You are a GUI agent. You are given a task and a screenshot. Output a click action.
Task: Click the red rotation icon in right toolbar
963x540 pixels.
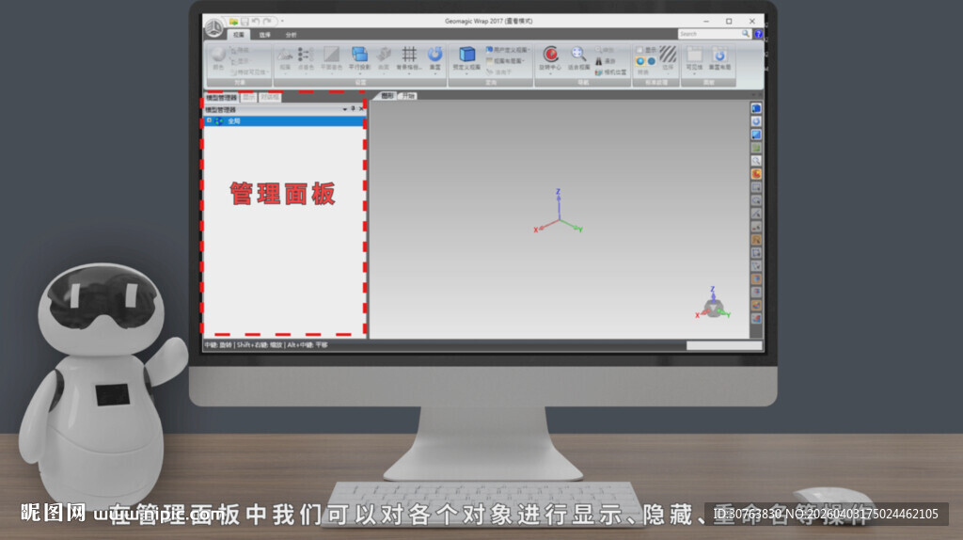pyautogui.click(x=756, y=174)
